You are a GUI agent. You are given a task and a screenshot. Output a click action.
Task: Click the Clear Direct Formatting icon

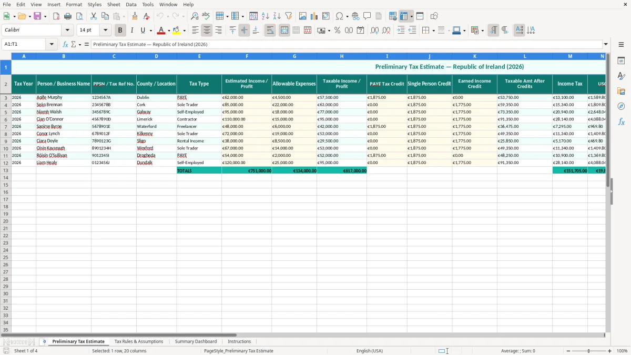pyautogui.click(x=147, y=16)
